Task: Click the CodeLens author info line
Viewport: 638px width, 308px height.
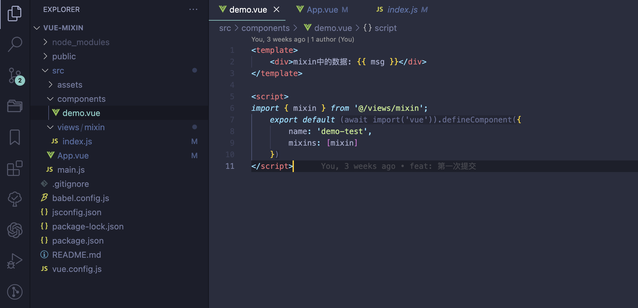Action: click(303, 39)
